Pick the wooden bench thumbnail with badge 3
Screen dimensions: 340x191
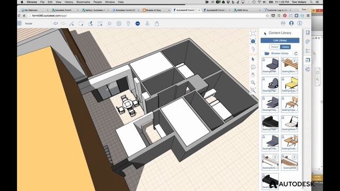click(x=290, y=66)
